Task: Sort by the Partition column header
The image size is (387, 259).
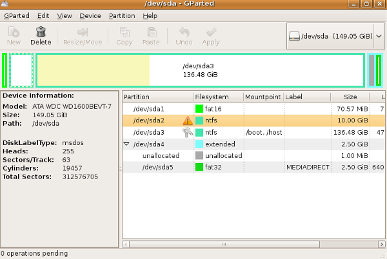Action: [158, 97]
